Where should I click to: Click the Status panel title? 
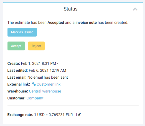pyautogui.click(x=70, y=9)
